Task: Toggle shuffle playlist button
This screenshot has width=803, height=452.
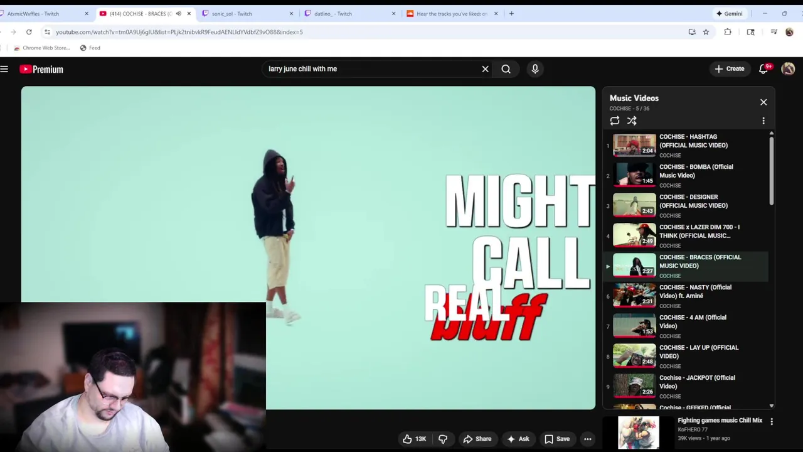Action: (632, 121)
